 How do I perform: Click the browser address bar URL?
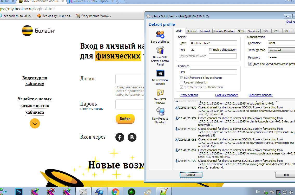27,9
